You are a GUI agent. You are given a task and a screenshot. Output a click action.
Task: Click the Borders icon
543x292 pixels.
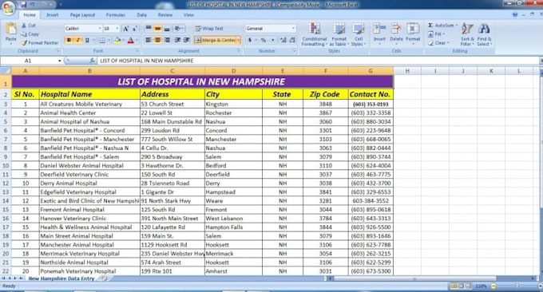point(102,41)
